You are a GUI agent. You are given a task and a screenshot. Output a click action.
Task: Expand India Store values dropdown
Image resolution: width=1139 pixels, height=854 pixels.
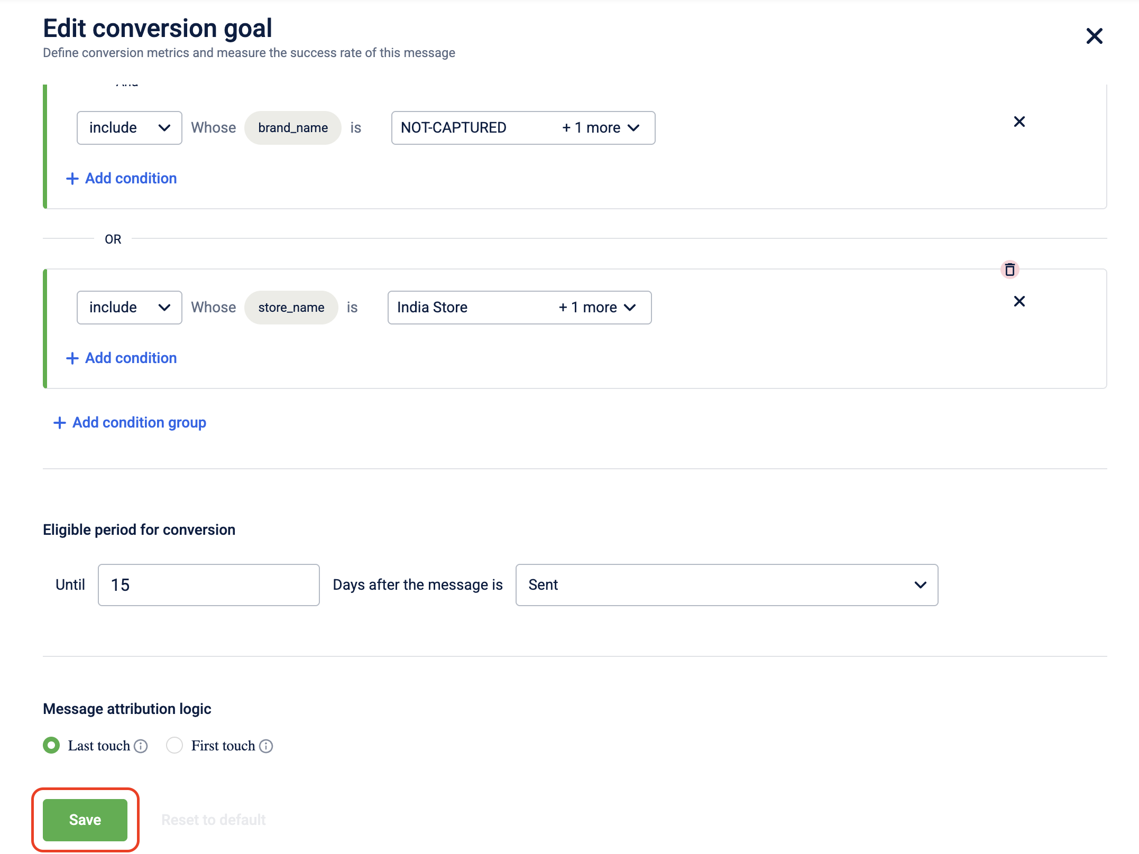(x=519, y=308)
